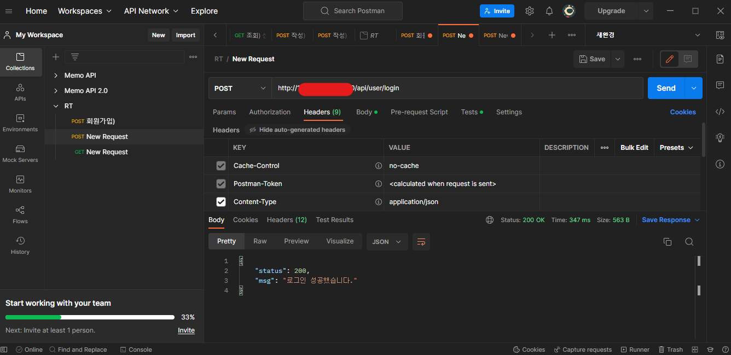Open the settings gear icon
Screen dimensions: 731x355
530,11
